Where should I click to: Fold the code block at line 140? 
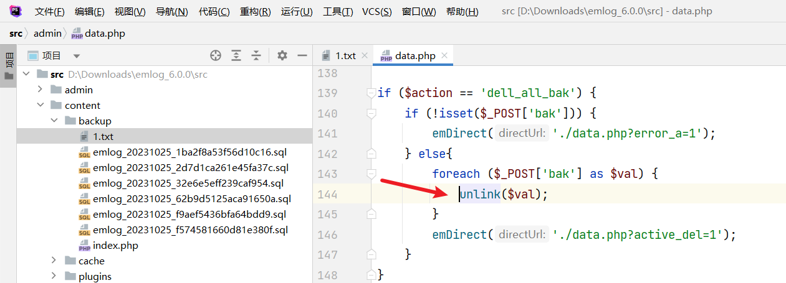pos(371,113)
